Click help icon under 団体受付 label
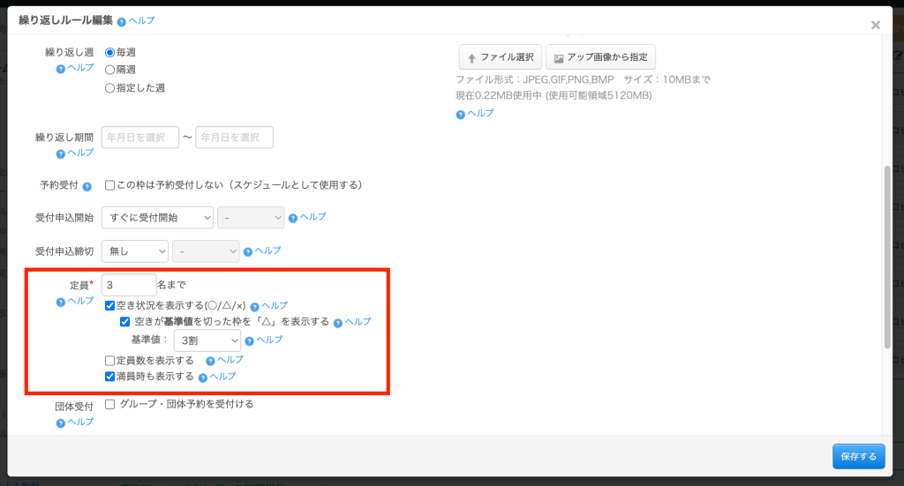The width and height of the screenshot is (904, 486). (61, 422)
